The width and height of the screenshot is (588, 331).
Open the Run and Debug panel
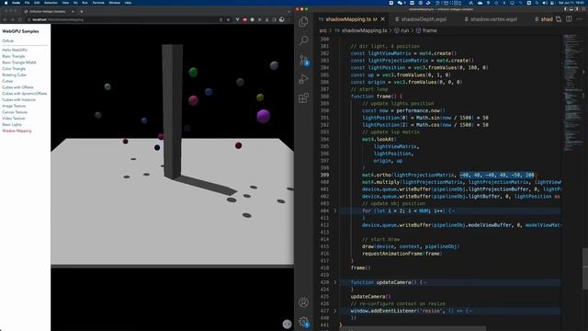point(304,79)
